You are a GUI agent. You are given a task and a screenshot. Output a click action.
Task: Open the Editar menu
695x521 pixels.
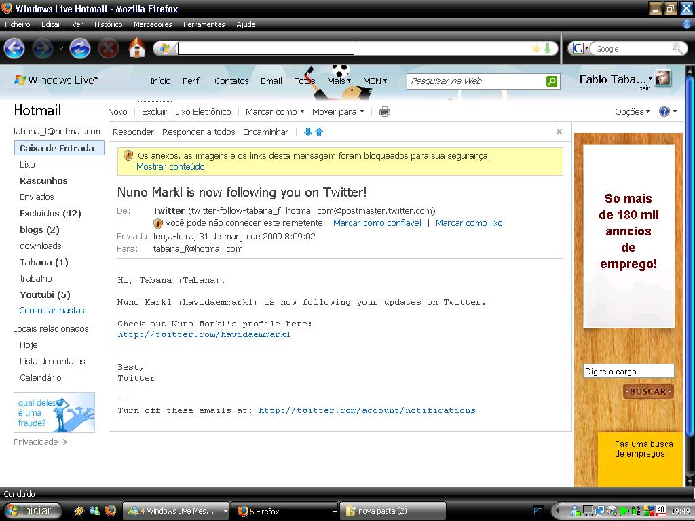(51, 24)
